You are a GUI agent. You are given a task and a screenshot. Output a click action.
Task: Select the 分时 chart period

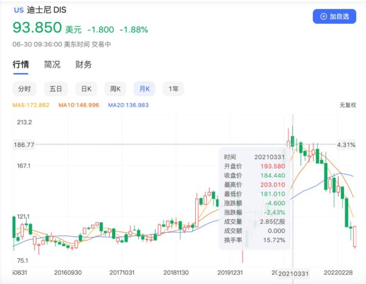click(24, 89)
